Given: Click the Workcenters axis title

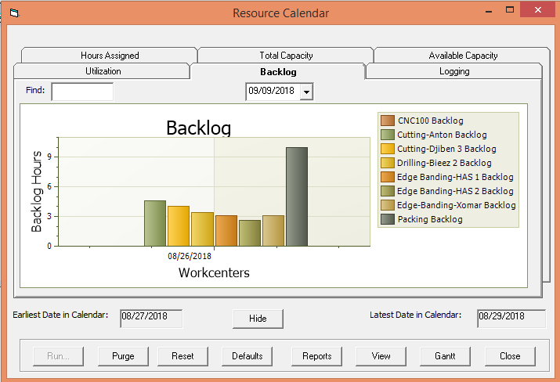Looking at the screenshot, I should (214, 272).
